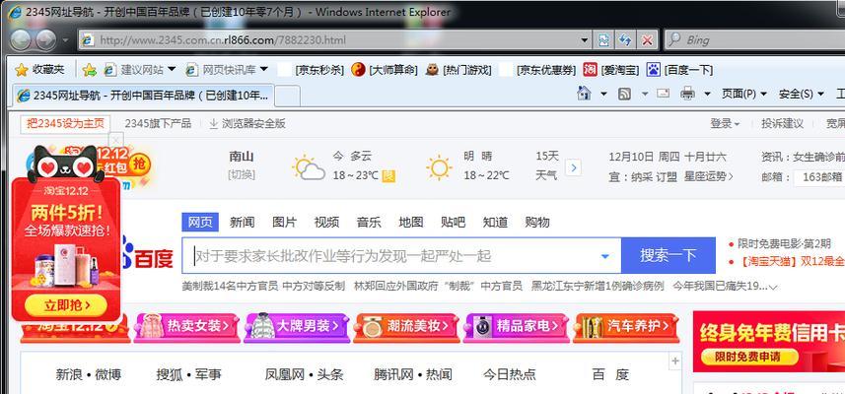Open the 爱淘宝 bookmark
The image size is (845, 394).
(611, 69)
